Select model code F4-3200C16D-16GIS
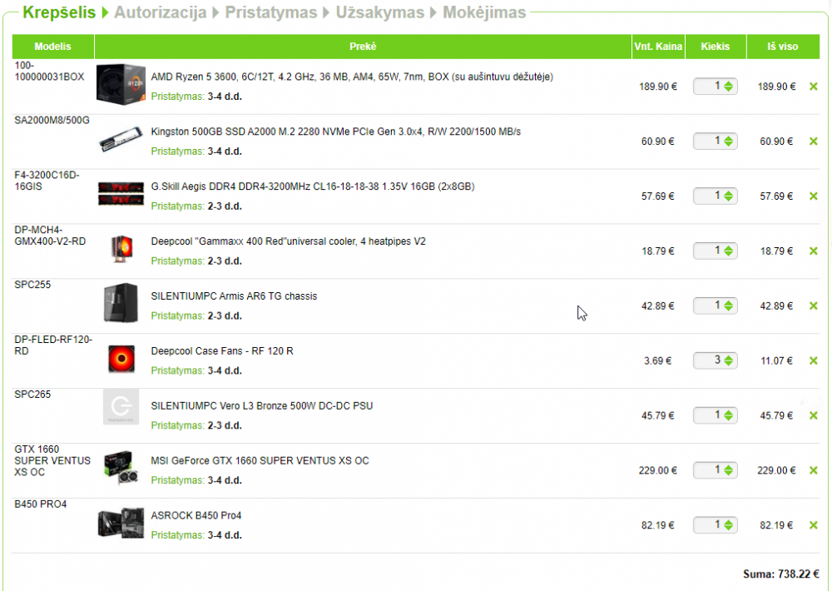 [x=47, y=181]
